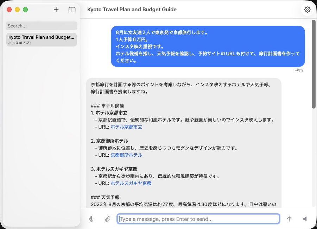Click the window title Kyoto Travel Plan and Budget Guide
317x229 pixels.
click(x=132, y=10)
